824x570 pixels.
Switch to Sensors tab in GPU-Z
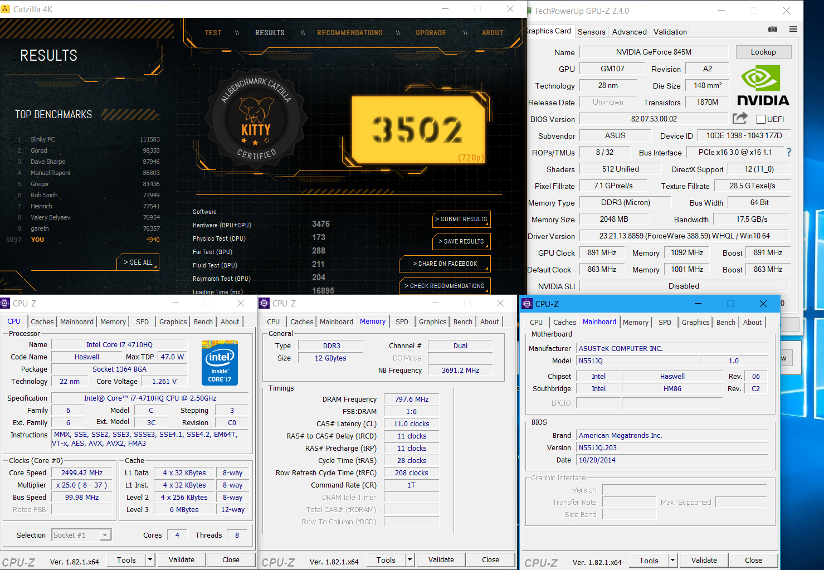point(591,32)
